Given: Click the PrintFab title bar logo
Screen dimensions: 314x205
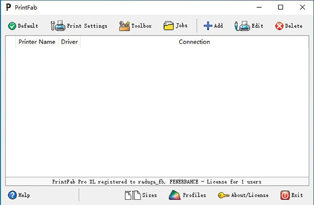Looking at the screenshot, I should click(8, 7).
